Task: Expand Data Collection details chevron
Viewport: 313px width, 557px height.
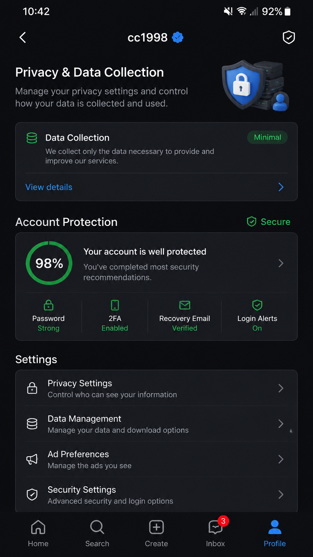Action: [x=281, y=187]
